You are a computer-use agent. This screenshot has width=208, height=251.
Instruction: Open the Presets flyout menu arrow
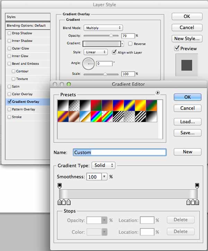157,93
